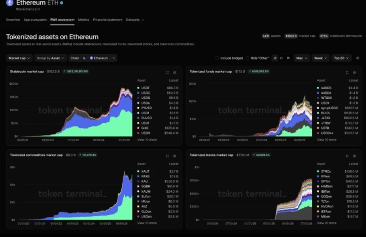Image resolution: width=366 pixels, height=237 pixels.
Task: Expand the Stablecoin market cap chart fullscreen
Action: pos(167,73)
